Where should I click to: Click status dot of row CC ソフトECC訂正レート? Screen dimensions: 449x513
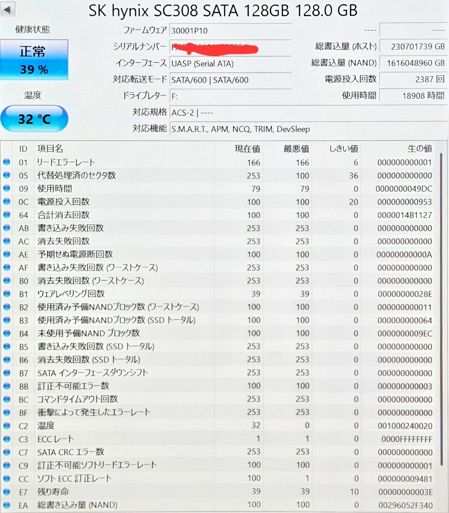tap(6, 478)
